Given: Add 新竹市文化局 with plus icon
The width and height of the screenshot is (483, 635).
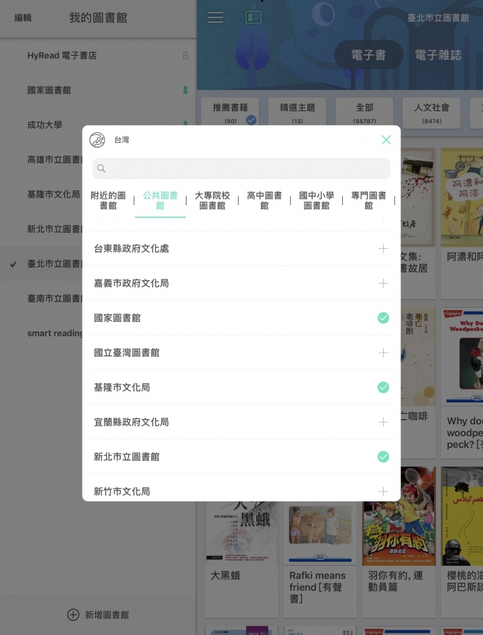Looking at the screenshot, I should (383, 492).
